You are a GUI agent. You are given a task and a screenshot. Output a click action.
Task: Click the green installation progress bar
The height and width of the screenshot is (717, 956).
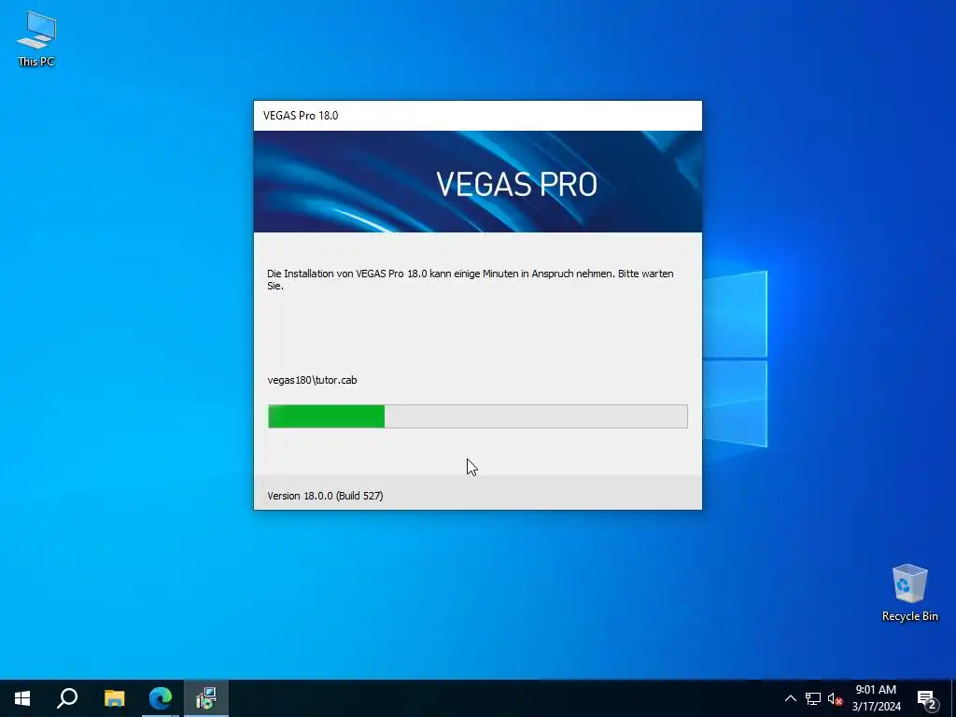478,416
